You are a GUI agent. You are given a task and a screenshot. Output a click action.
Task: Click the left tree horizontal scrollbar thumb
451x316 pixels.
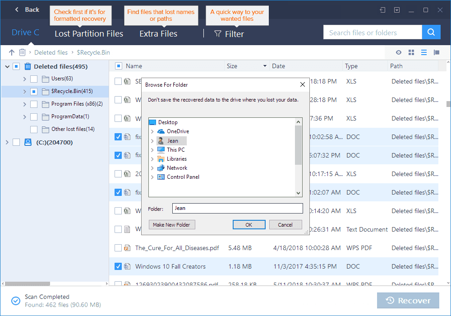28,284
